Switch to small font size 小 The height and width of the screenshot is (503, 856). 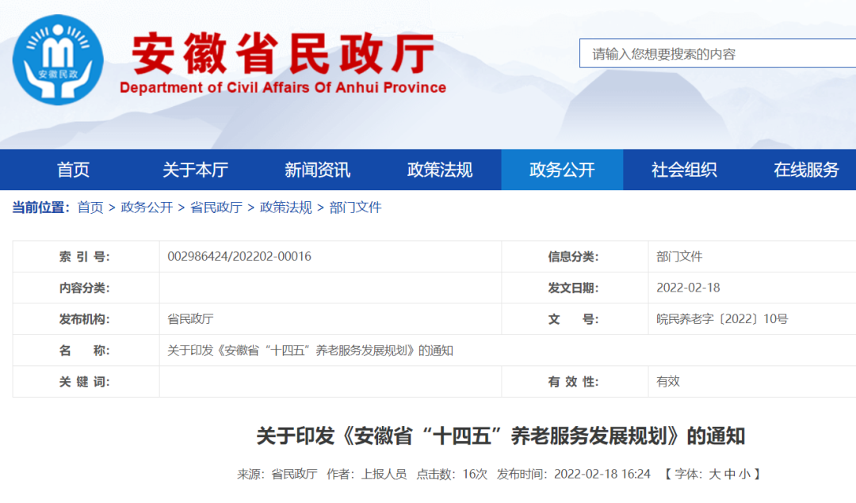pos(743,474)
